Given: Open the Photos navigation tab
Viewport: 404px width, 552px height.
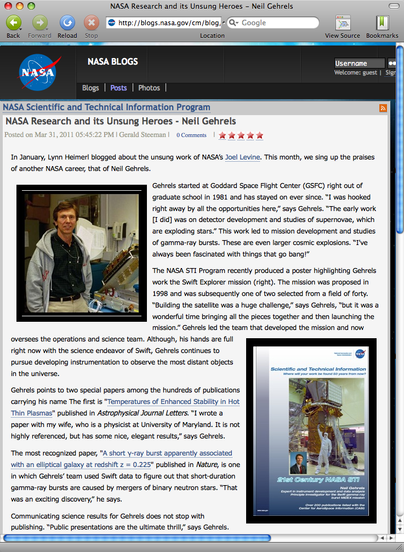Looking at the screenshot, I should [x=149, y=88].
